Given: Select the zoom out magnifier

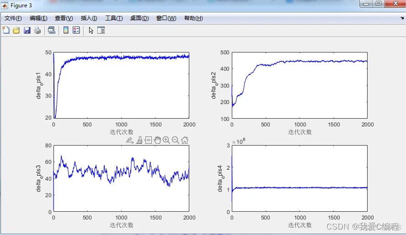Looking at the screenshot, I should point(175,140).
